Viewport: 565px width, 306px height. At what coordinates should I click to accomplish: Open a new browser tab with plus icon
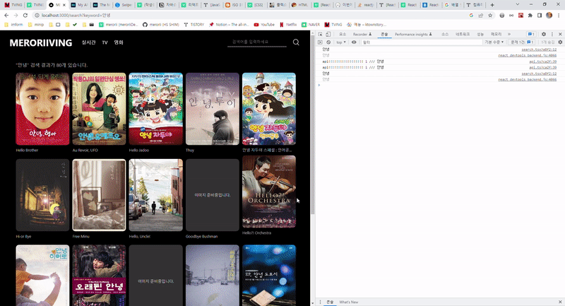tap(492, 5)
